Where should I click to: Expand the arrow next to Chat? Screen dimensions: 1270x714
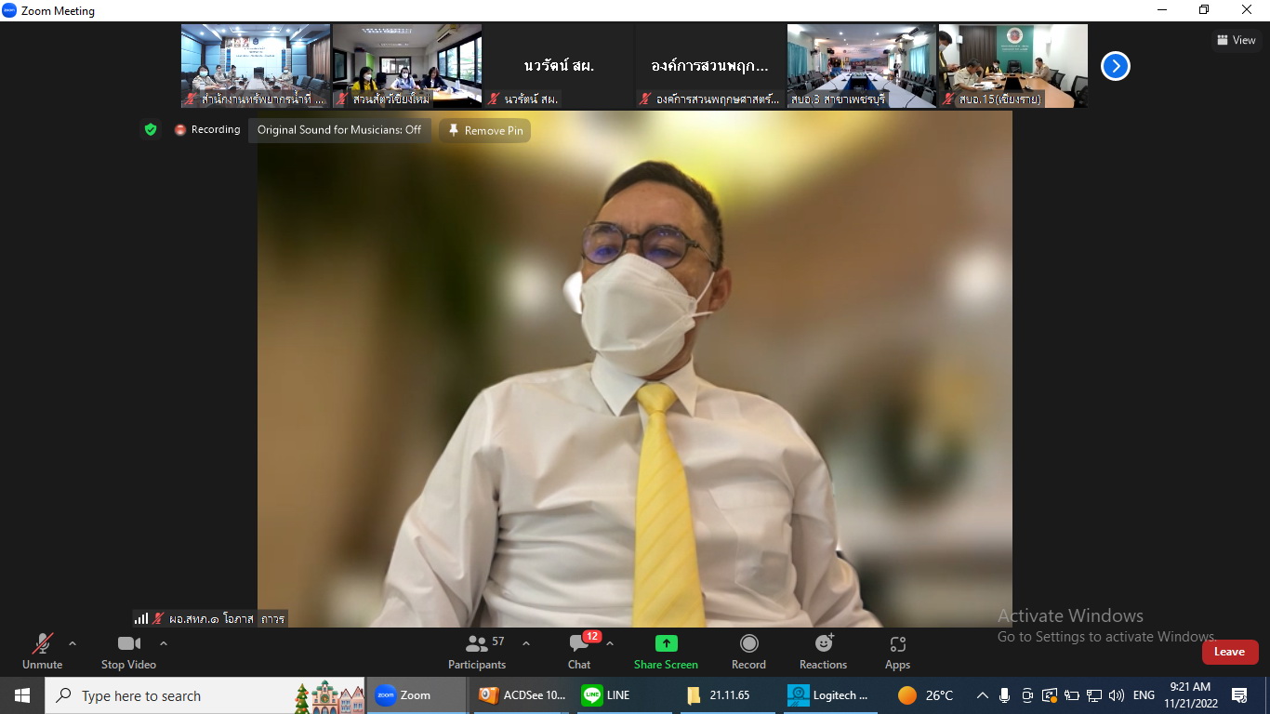coord(610,643)
